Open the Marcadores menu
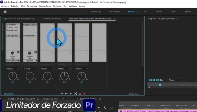Screen dimensions: 197x112 coord(45,6)
